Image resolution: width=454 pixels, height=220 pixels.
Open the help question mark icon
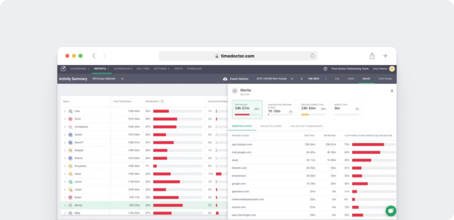coord(325,68)
